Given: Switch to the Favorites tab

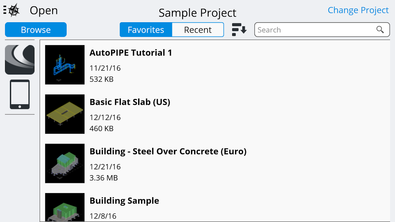Looking at the screenshot, I should coord(146,30).
